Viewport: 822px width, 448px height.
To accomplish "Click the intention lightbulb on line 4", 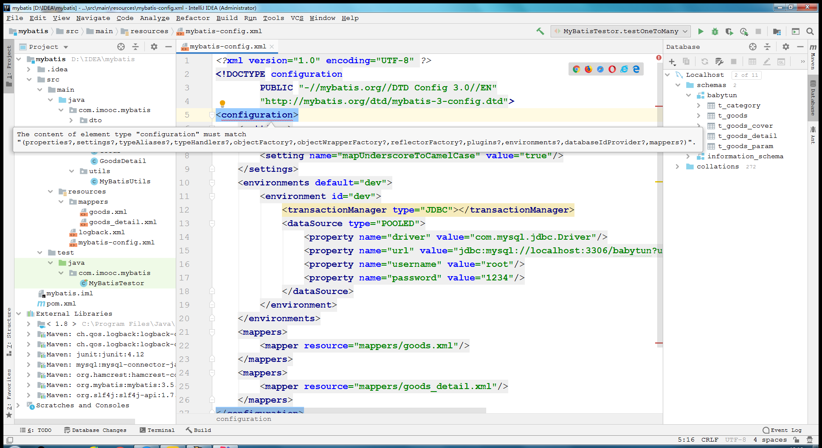I will [222, 104].
